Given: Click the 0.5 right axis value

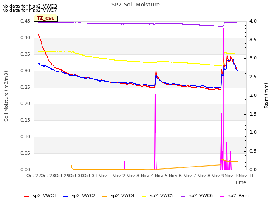Looking at the screenshot, I should pos(253,151).
